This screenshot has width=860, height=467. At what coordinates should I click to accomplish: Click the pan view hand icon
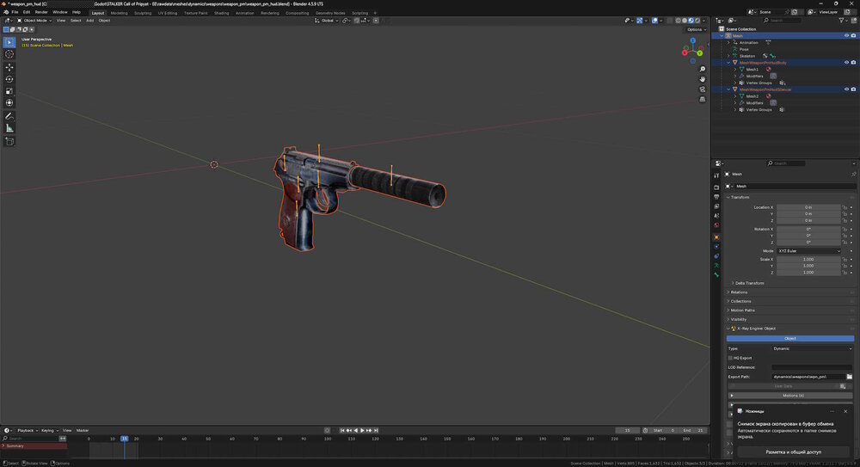(x=702, y=79)
